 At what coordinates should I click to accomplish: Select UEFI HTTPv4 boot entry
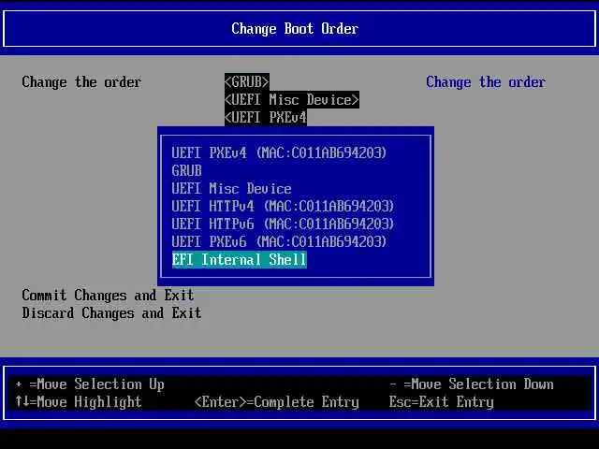(283, 206)
